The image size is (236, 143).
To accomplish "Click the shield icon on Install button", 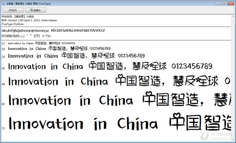I will point(31,10).
